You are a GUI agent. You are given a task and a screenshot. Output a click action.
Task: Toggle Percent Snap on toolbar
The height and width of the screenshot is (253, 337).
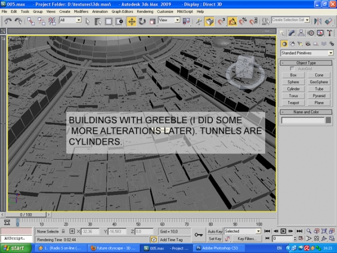pos(243,21)
